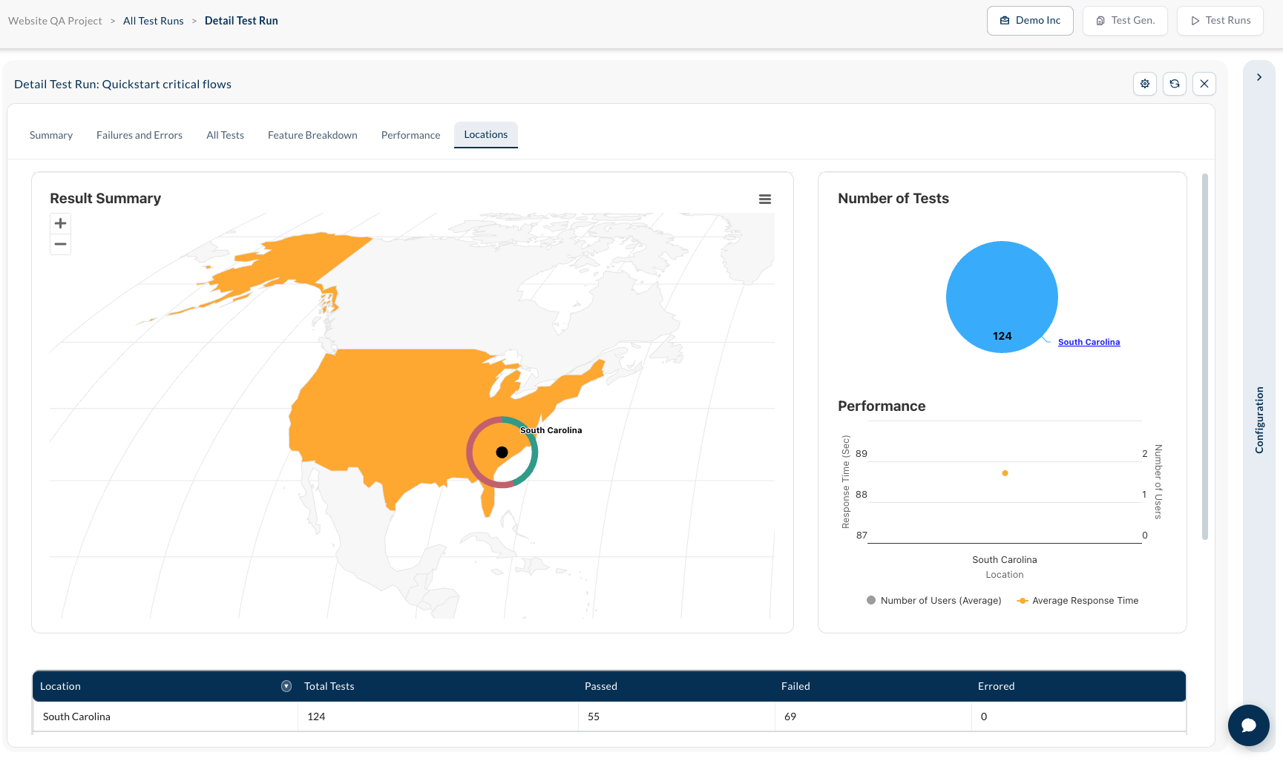
Task: Zoom in on the map
Action: [x=61, y=223]
